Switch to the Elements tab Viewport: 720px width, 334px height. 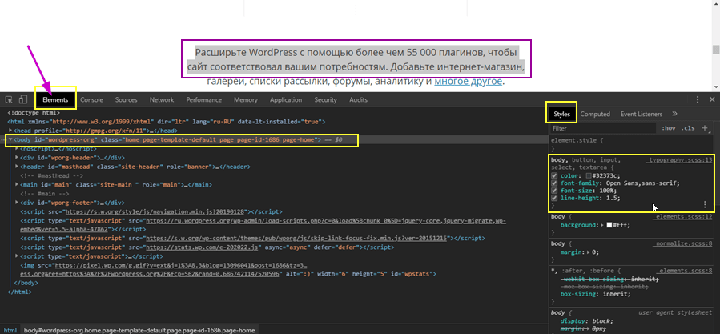(x=55, y=99)
